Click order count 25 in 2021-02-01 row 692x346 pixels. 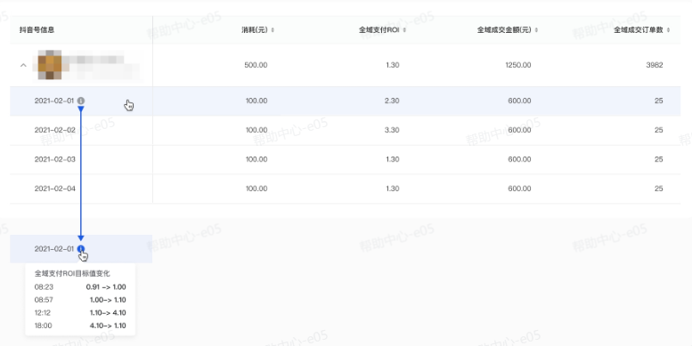pyautogui.click(x=659, y=101)
